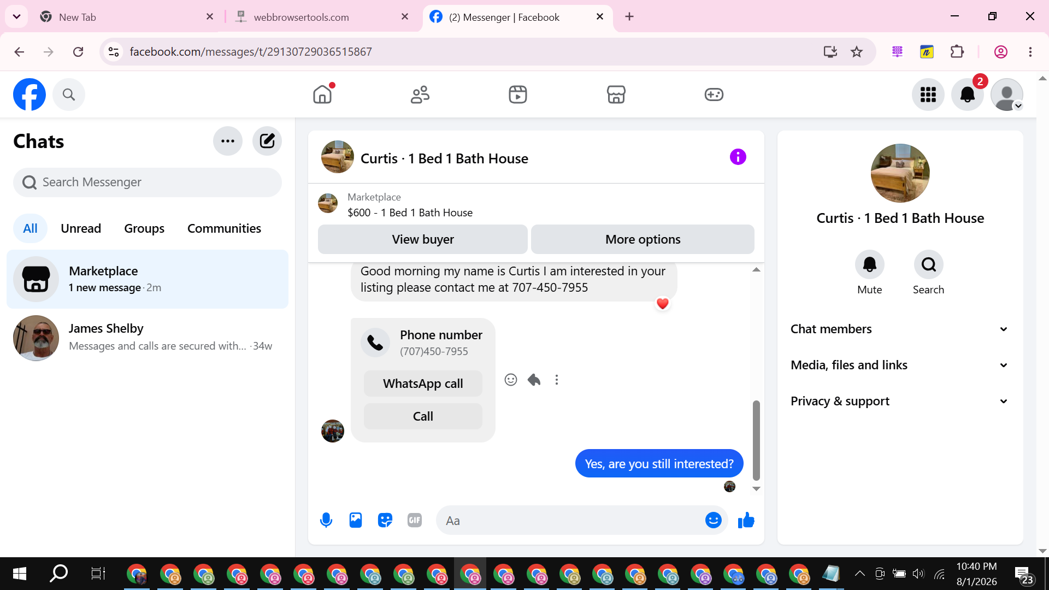Open the emoji picker in message box
1049x590 pixels.
(714, 520)
